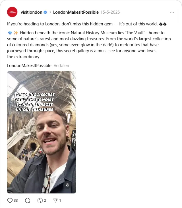Open the LondonMakesItPossible topic in header
Viewport: 182px width, 208px height.
76,12
